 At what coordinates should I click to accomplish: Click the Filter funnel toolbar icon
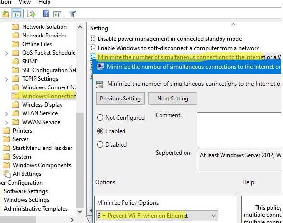point(72,14)
